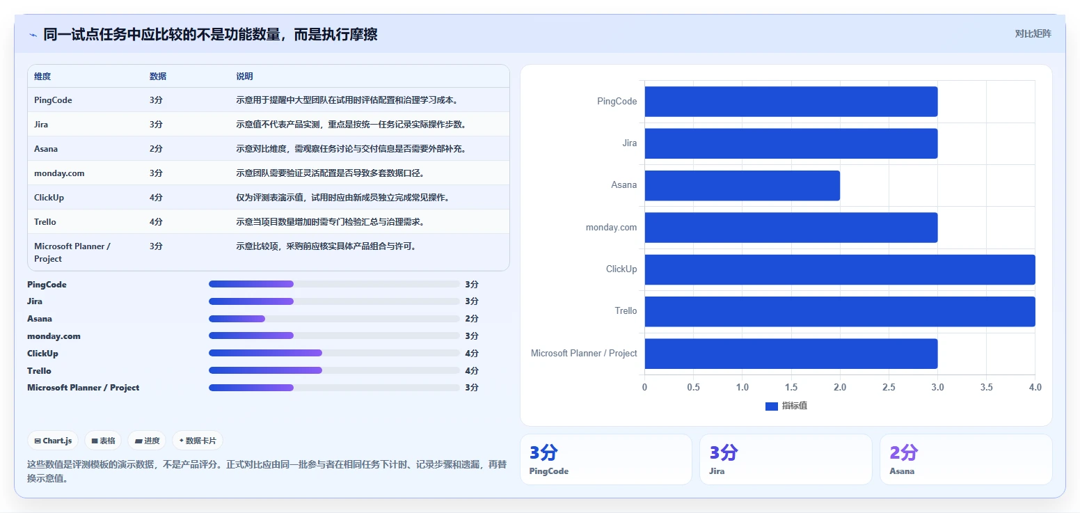Click the Jira description about 实际操作步数
The height and width of the screenshot is (513, 1080).
(x=351, y=125)
